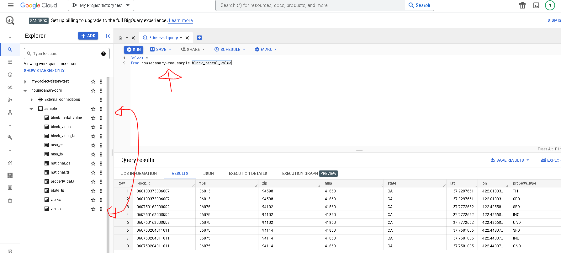Activate Cloud Shell terminal icon
The image size is (561, 253).
coord(536,5)
